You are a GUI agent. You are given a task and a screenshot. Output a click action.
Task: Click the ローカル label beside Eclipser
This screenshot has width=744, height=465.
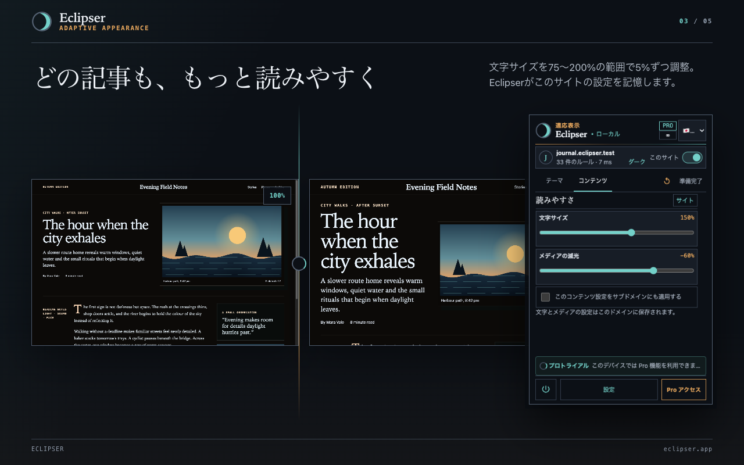point(608,134)
